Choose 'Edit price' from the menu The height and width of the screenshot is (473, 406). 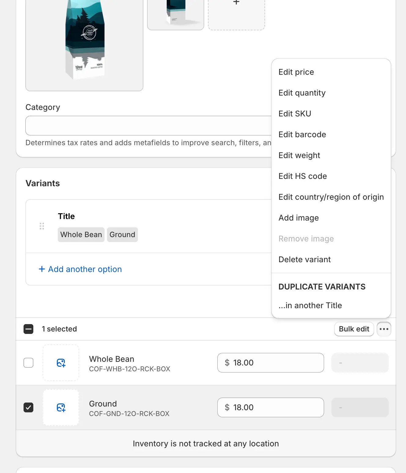pos(296,72)
